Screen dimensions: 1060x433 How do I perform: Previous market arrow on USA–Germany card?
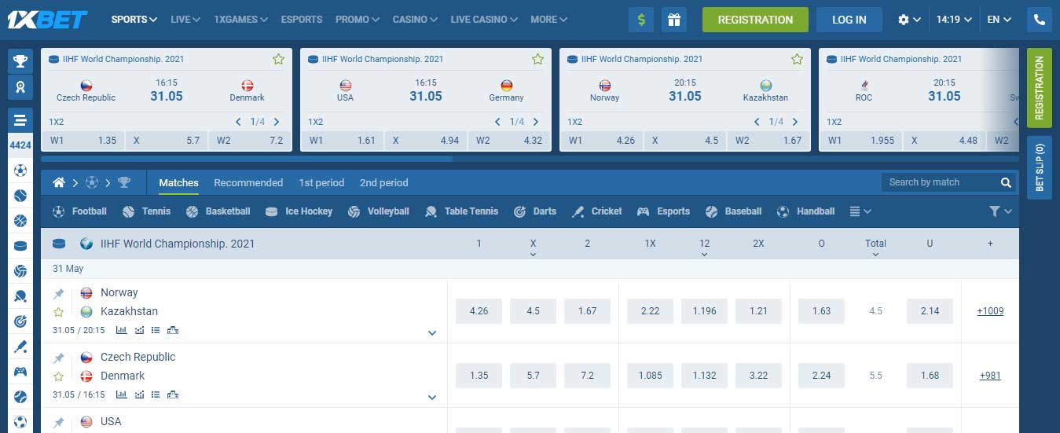tap(497, 122)
